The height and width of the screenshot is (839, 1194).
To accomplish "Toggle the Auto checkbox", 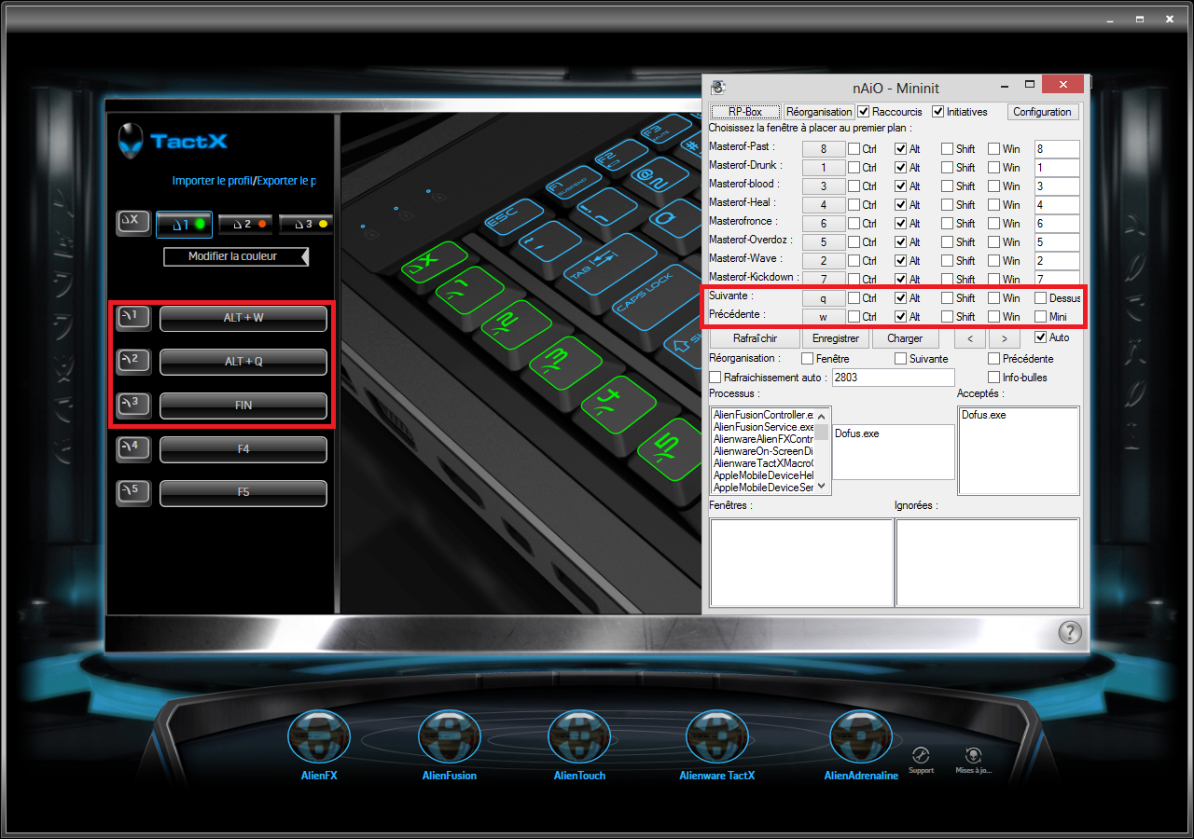I will click(x=1040, y=337).
